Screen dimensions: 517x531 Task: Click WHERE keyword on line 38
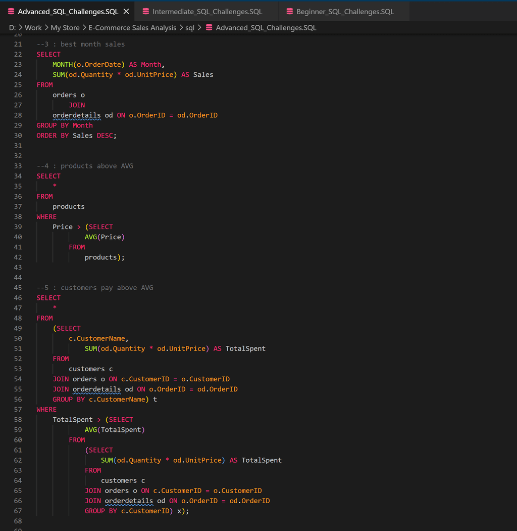tap(46, 217)
